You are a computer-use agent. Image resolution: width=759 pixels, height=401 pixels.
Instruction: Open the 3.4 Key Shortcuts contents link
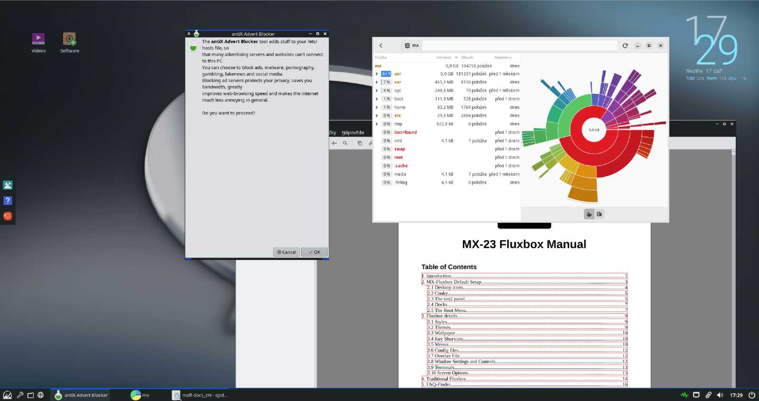click(x=527, y=339)
